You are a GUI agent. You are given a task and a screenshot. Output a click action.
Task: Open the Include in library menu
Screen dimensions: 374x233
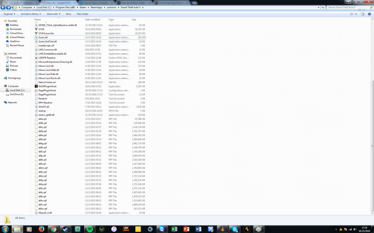coord(31,14)
